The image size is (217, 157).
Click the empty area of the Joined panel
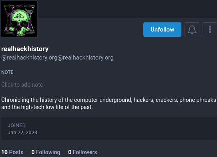(125, 129)
